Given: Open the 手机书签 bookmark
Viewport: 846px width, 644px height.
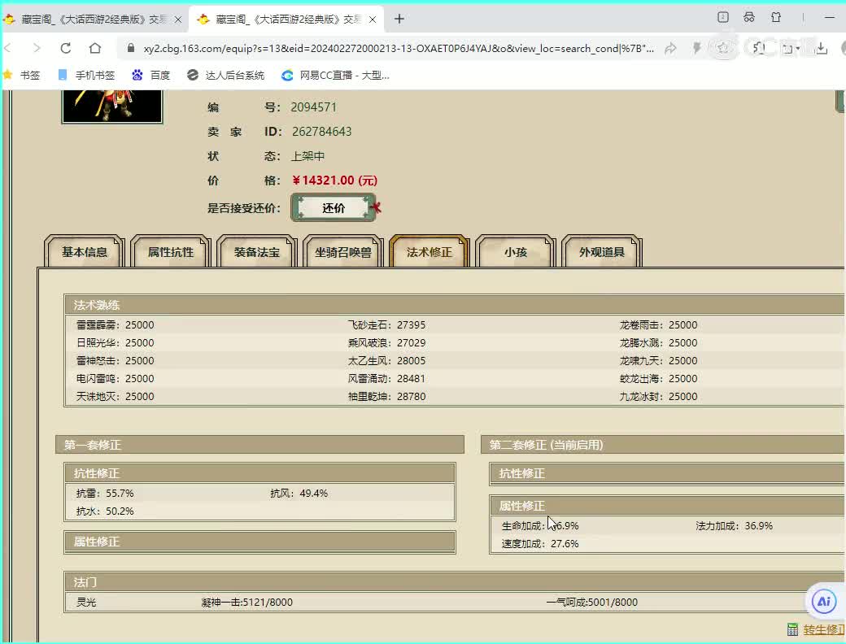Looking at the screenshot, I should [87, 75].
